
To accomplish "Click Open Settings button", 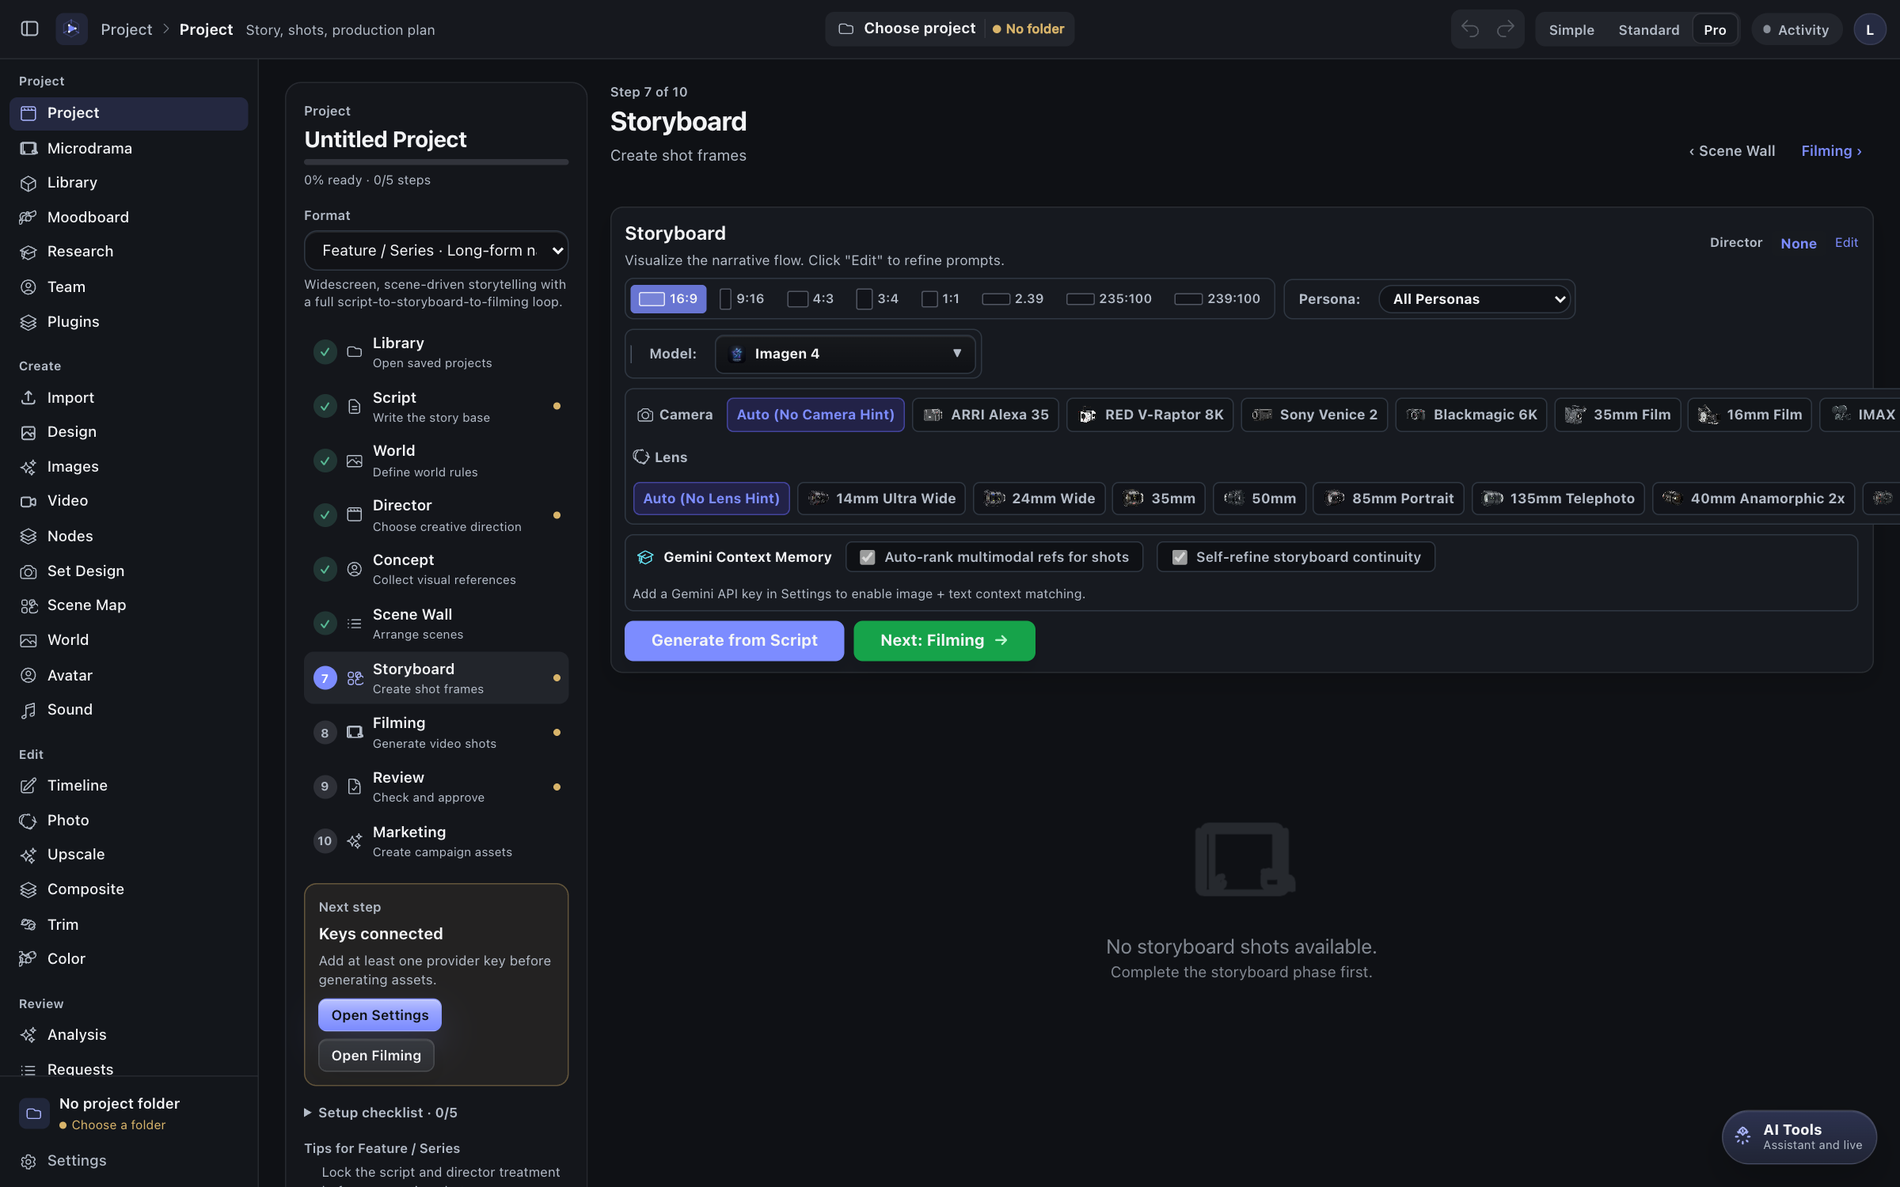I will pos(380,1015).
